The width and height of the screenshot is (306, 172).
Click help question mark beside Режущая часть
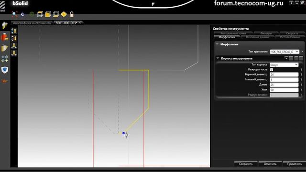click(302, 70)
